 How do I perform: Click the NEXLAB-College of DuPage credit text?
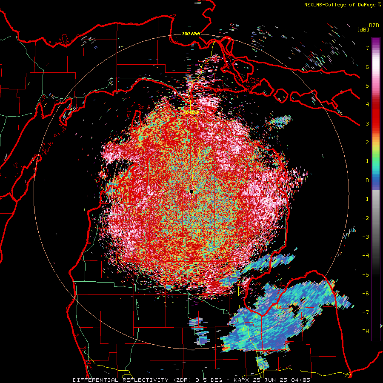point(340,5)
